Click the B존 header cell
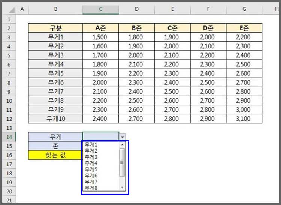281x205 pixels. [x=136, y=28]
